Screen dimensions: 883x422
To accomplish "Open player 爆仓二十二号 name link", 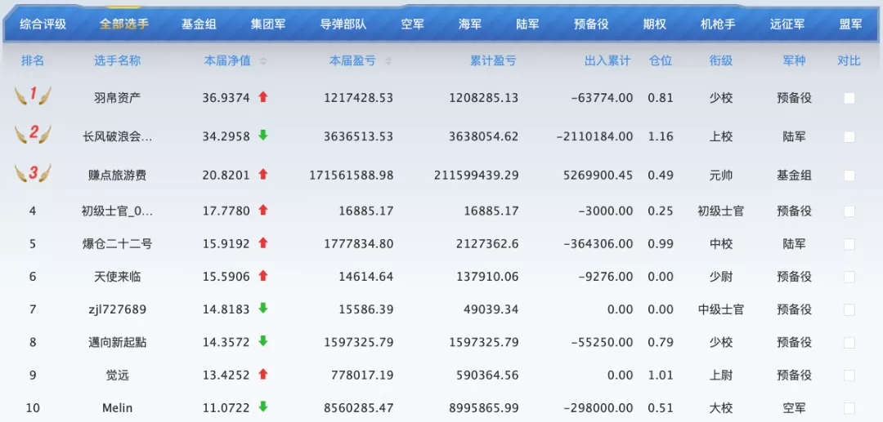I will tap(117, 243).
